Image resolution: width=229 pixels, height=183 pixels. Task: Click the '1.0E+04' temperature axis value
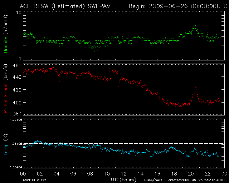16,167
